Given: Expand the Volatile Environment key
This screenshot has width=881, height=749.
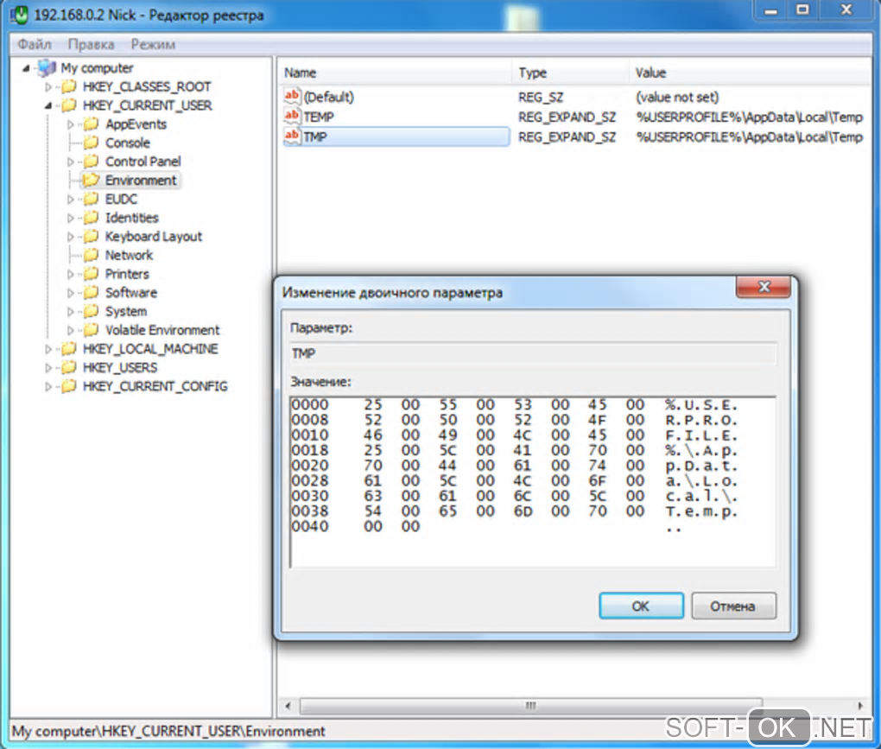Looking at the screenshot, I should [71, 330].
